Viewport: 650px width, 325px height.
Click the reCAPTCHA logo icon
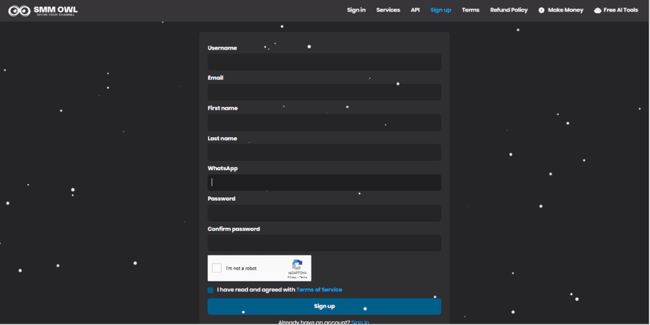296,265
